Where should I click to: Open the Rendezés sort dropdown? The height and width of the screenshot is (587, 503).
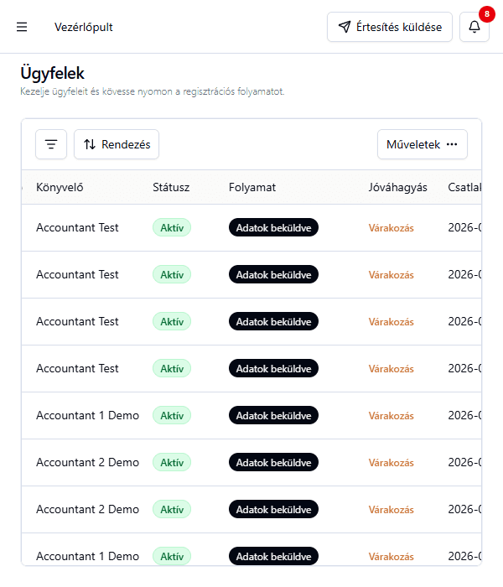[x=117, y=144]
